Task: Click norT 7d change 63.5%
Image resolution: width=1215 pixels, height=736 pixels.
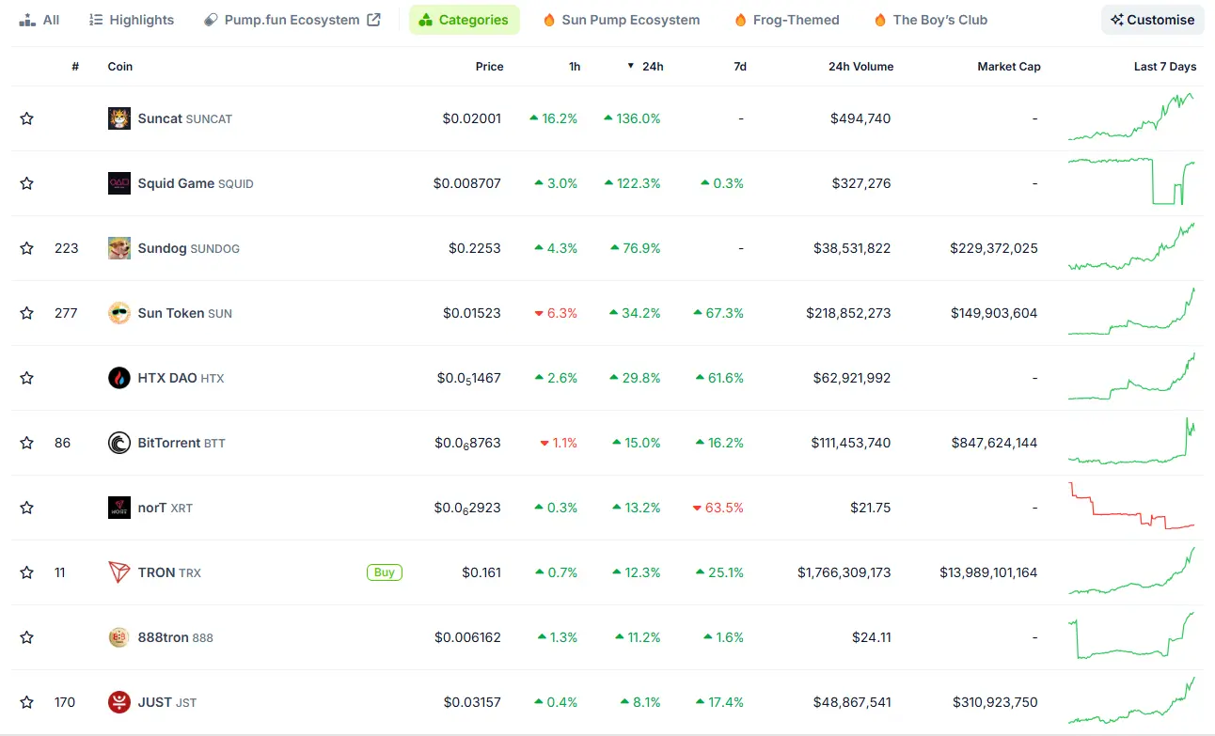Action: click(x=718, y=508)
